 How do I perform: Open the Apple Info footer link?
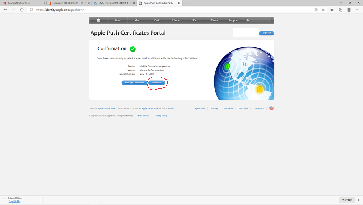[x=200, y=108]
